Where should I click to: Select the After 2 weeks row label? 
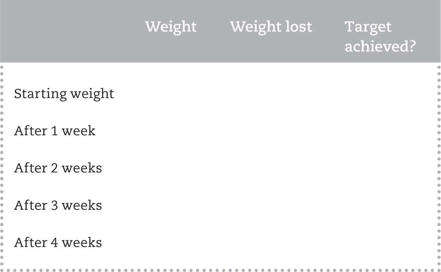tap(58, 168)
